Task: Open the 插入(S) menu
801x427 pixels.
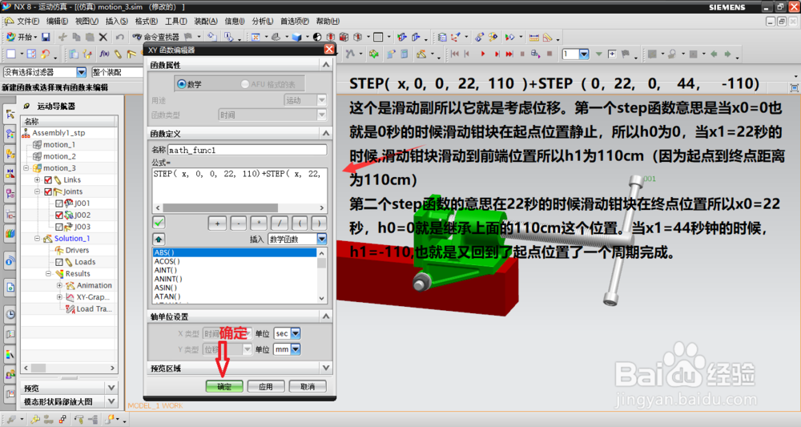Action: [x=116, y=21]
